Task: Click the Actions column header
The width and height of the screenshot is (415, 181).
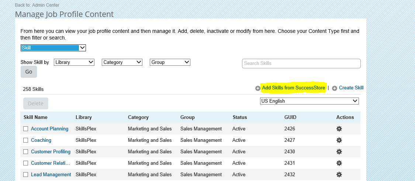Action: click(x=345, y=117)
